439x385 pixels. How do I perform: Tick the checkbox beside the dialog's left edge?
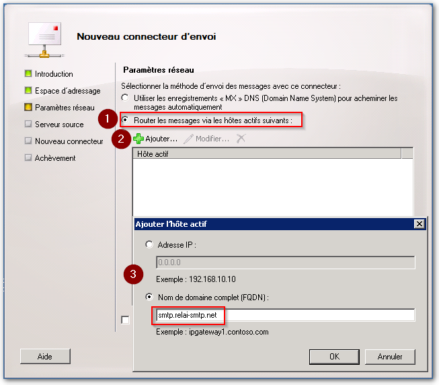(x=125, y=320)
